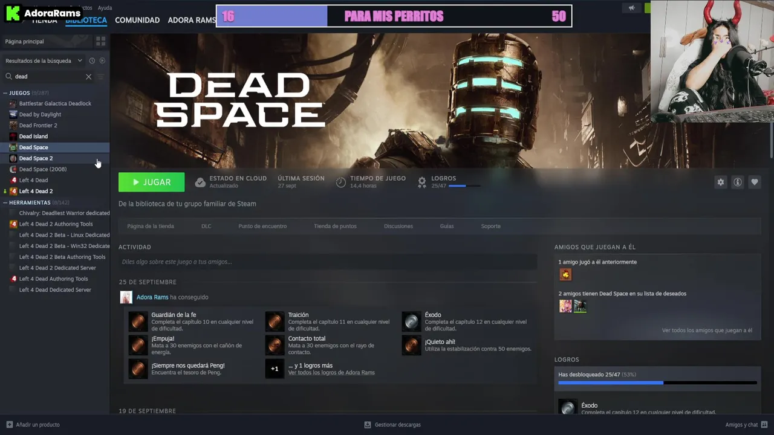Open the Soporte tab
Image resolution: width=774 pixels, height=435 pixels.
pos(490,226)
